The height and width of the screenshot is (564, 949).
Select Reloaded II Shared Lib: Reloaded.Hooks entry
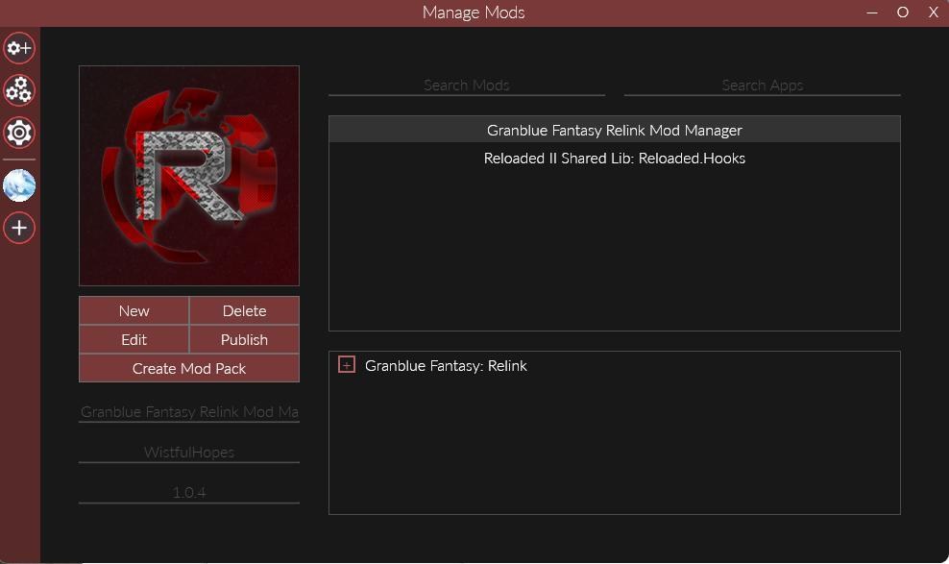pos(615,158)
